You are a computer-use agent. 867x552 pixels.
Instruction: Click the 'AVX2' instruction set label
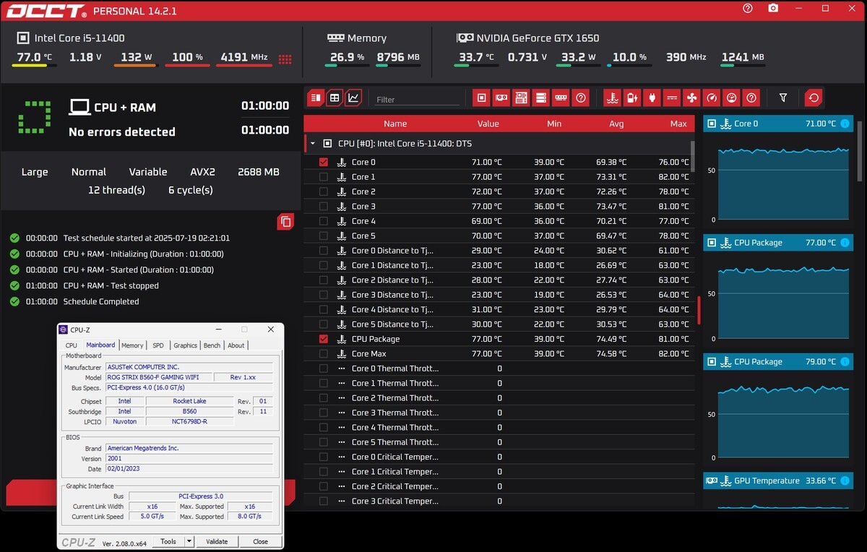click(202, 172)
